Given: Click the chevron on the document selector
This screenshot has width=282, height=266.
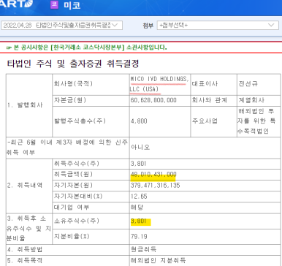Looking at the screenshot, I should [x=115, y=25].
